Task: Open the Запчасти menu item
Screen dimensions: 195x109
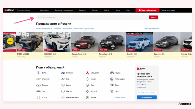Action: click(82, 10)
